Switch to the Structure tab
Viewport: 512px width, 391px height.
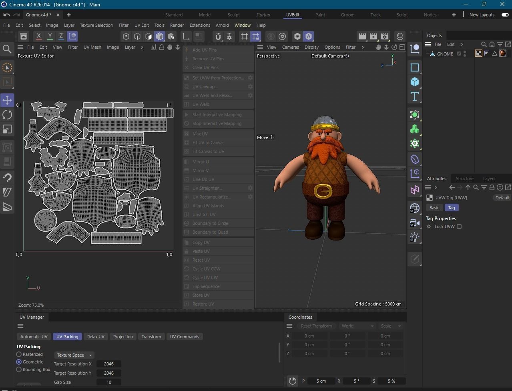(464, 179)
